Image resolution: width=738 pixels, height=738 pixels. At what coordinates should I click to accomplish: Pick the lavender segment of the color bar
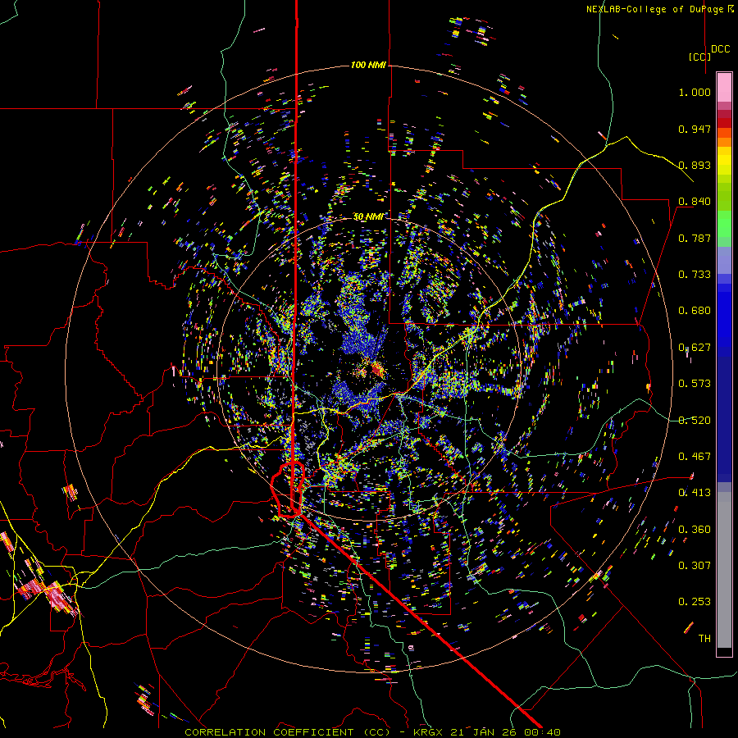[x=724, y=261]
